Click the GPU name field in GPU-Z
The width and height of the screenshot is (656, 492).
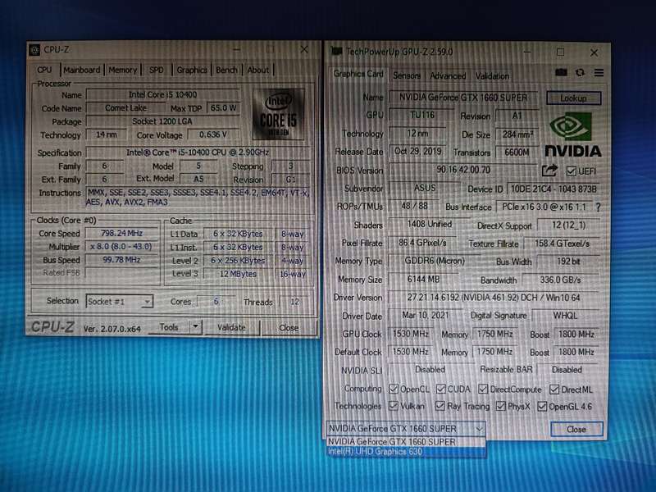pyautogui.click(x=463, y=98)
